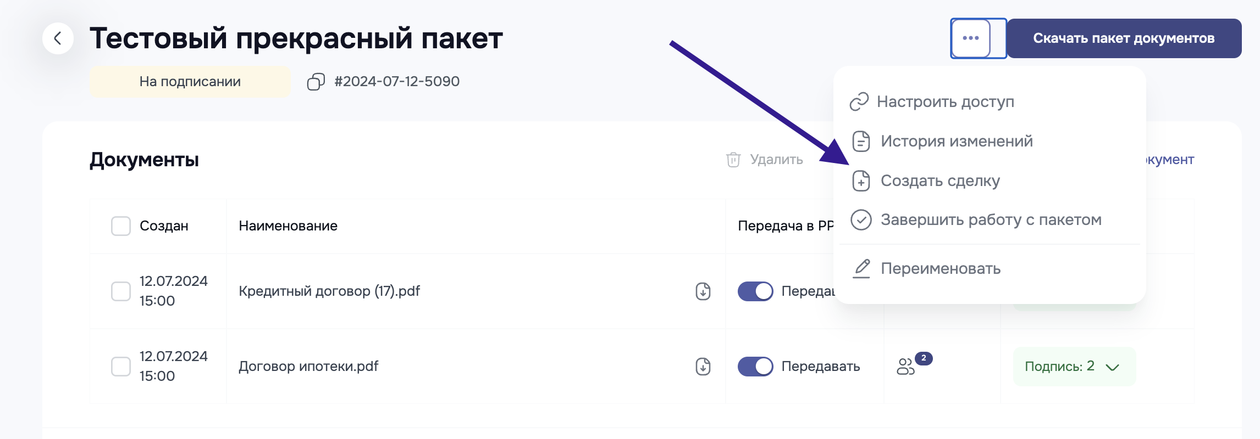Screen dimensions: 1260x439
Task: Toggle Передавать switch for Кредитный договор
Action: pos(755,291)
